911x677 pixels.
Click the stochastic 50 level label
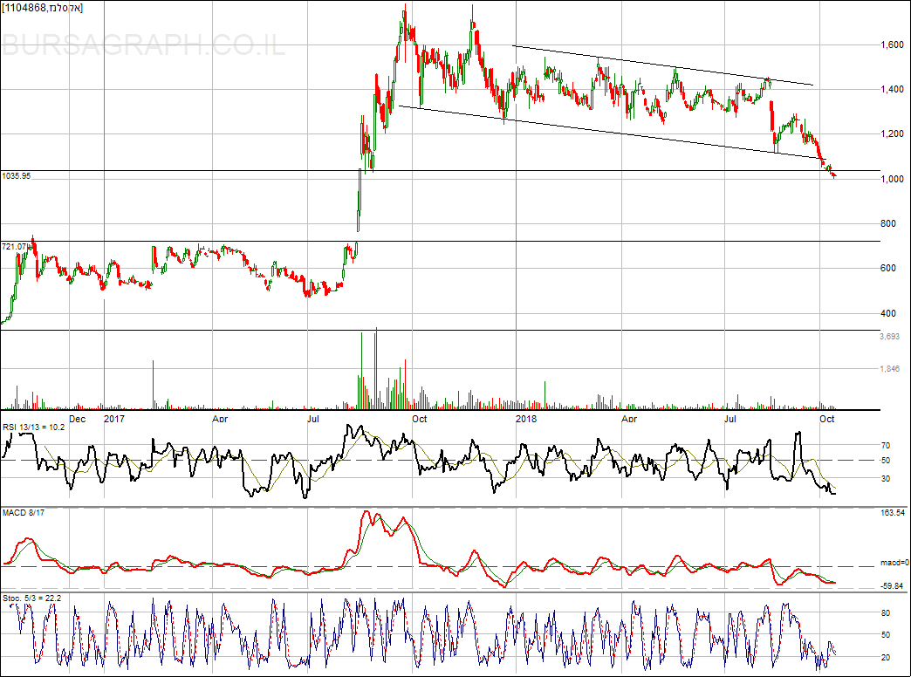click(x=886, y=635)
